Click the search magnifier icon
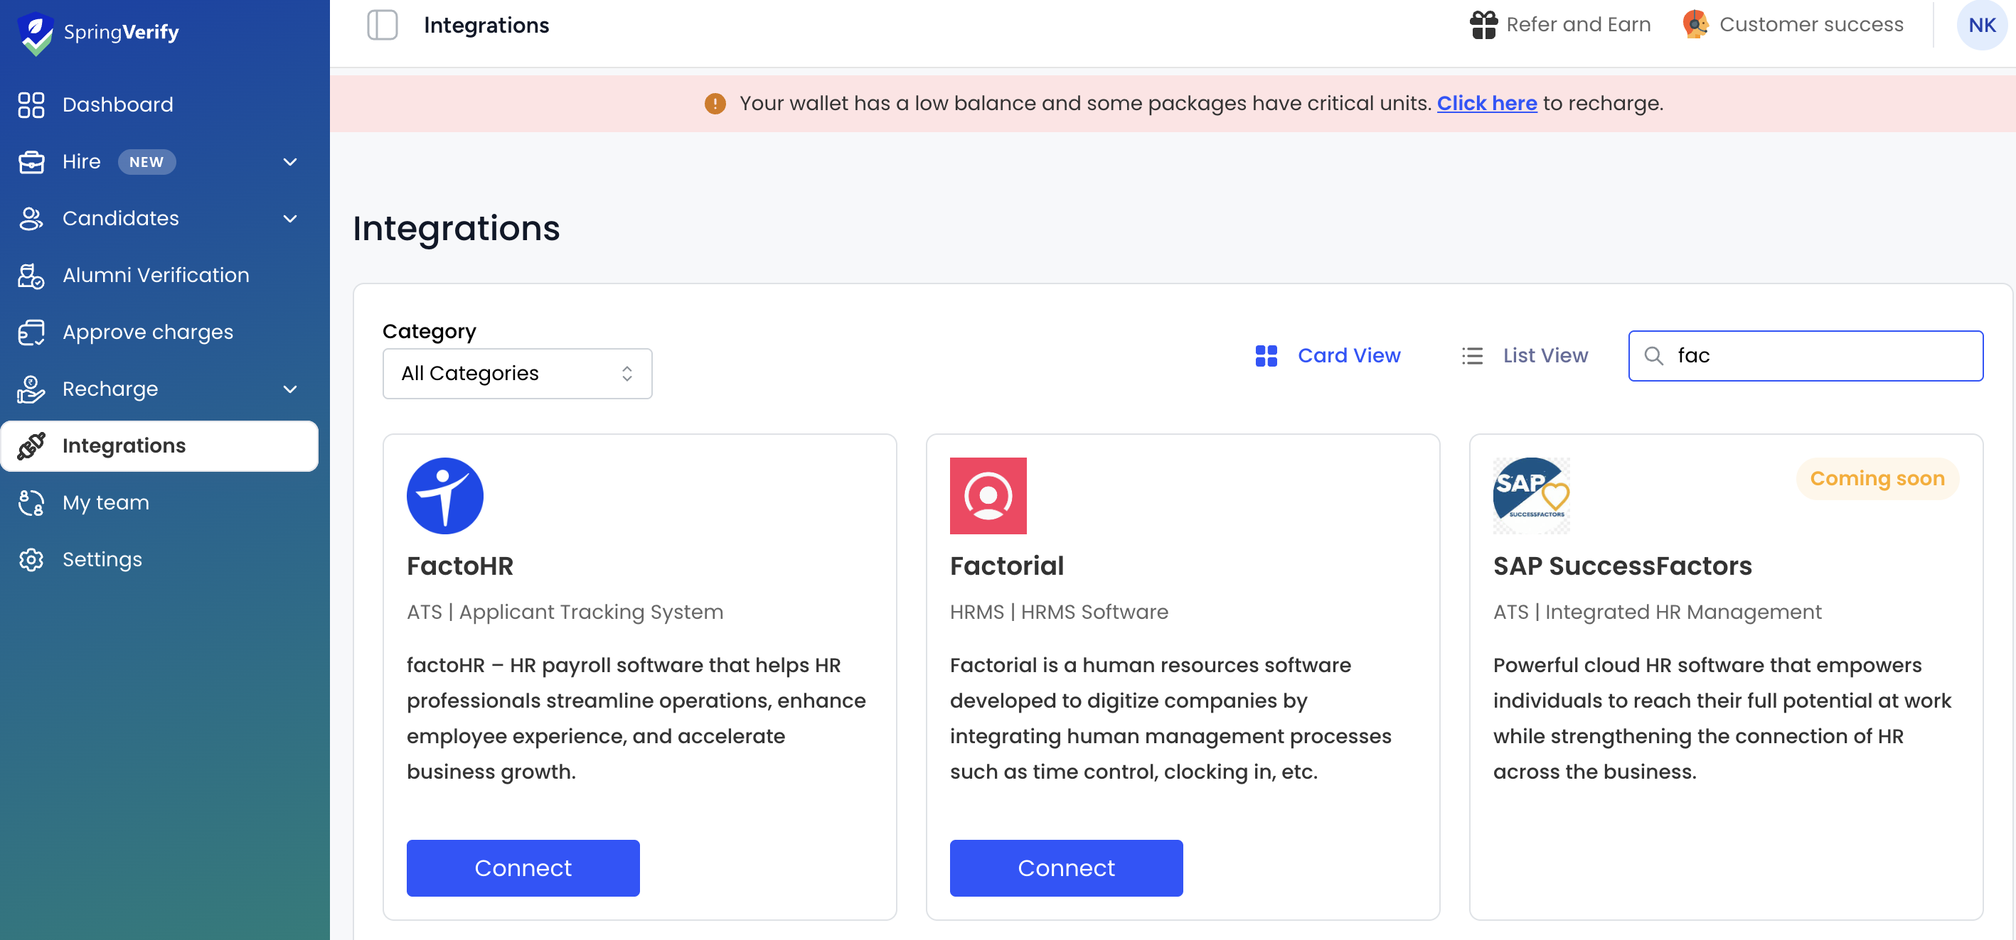2016x940 pixels. pyautogui.click(x=1653, y=356)
